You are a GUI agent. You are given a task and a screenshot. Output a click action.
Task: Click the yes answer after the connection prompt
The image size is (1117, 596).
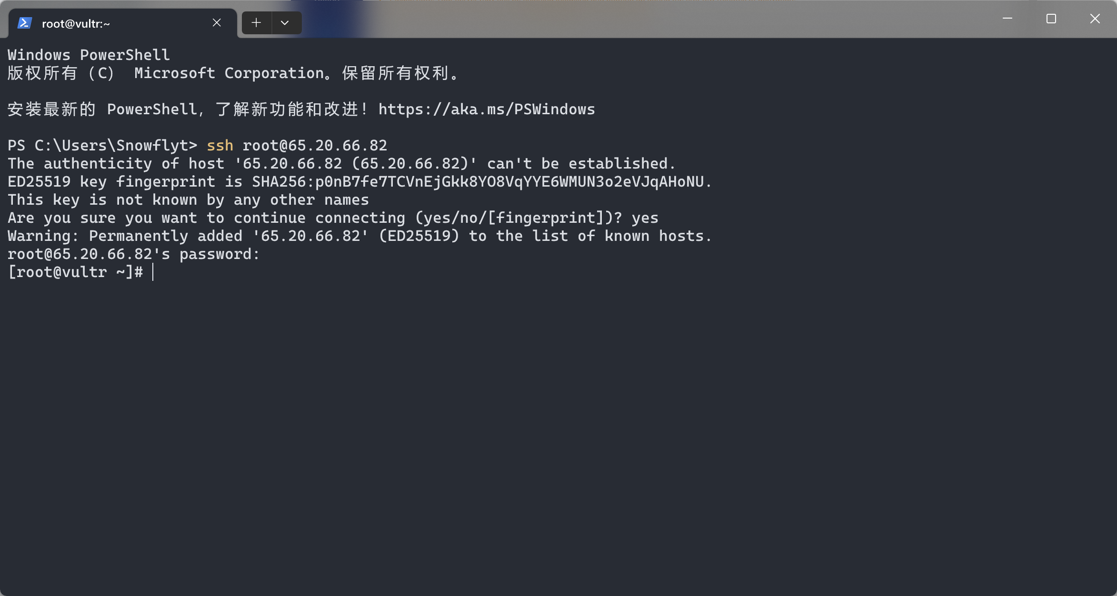pyautogui.click(x=646, y=218)
